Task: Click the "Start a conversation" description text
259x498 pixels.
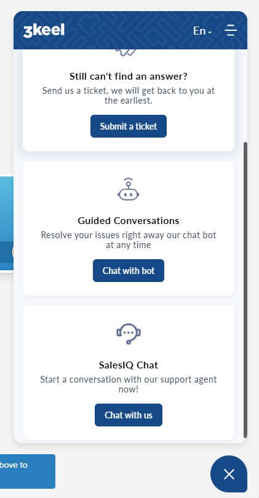Action: [x=129, y=384]
